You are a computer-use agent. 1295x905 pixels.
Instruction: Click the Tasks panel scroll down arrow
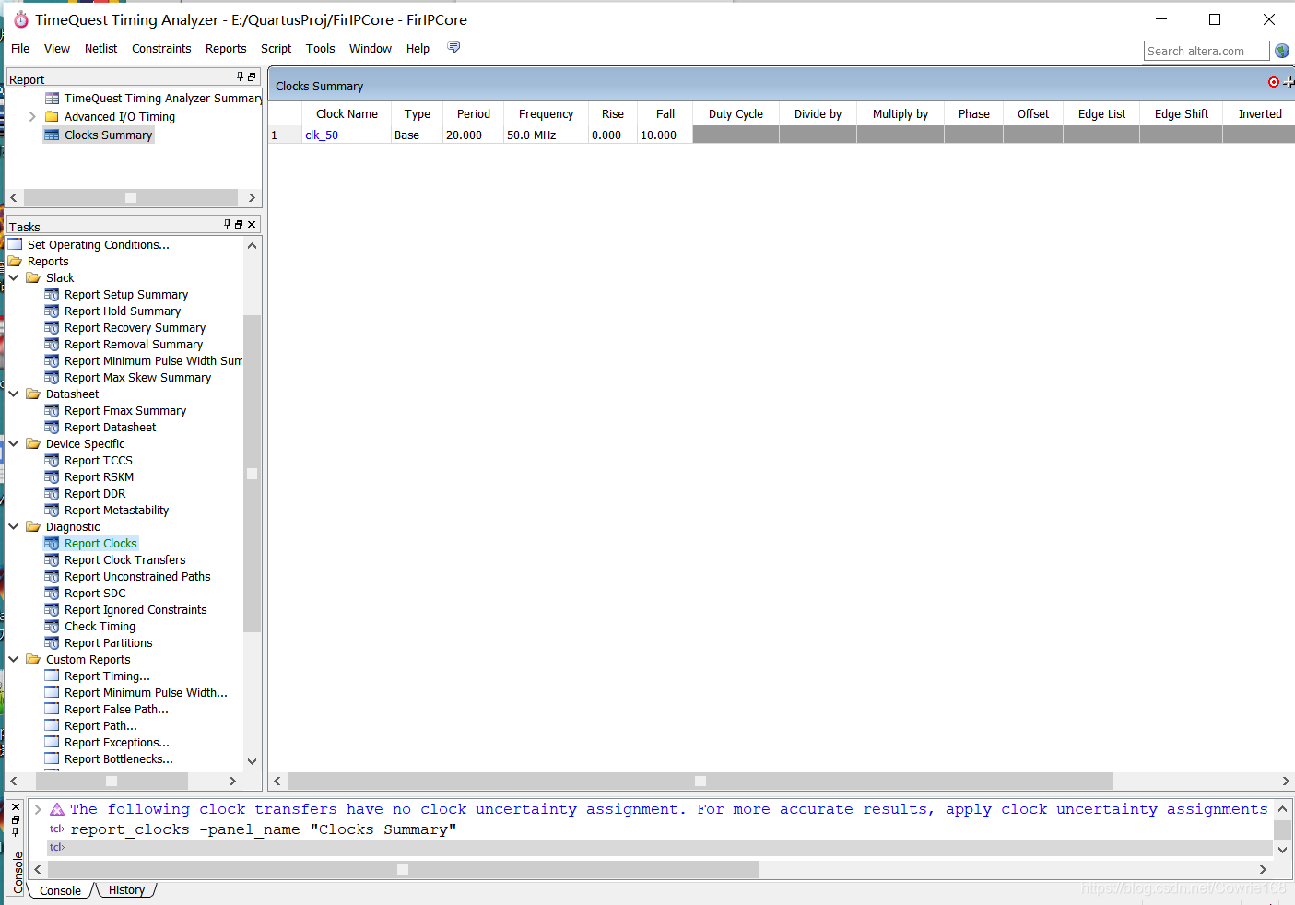(253, 761)
